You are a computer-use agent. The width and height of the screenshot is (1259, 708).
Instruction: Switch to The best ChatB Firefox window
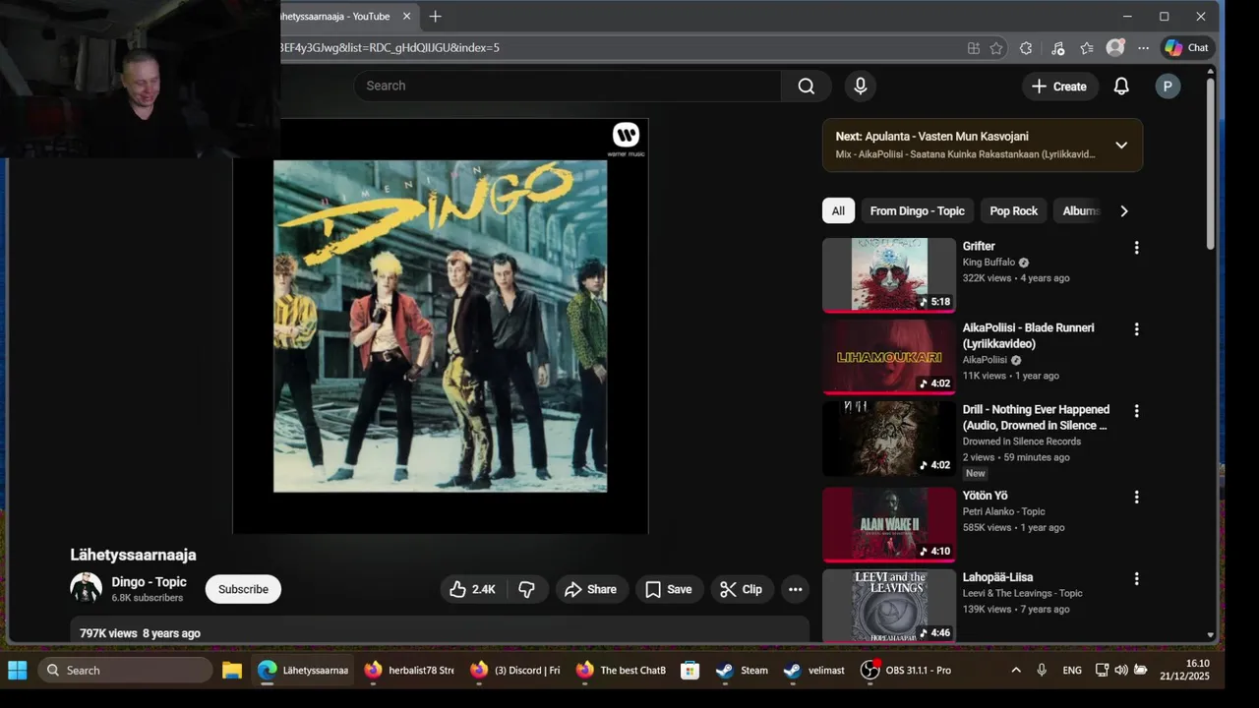click(622, 671)
